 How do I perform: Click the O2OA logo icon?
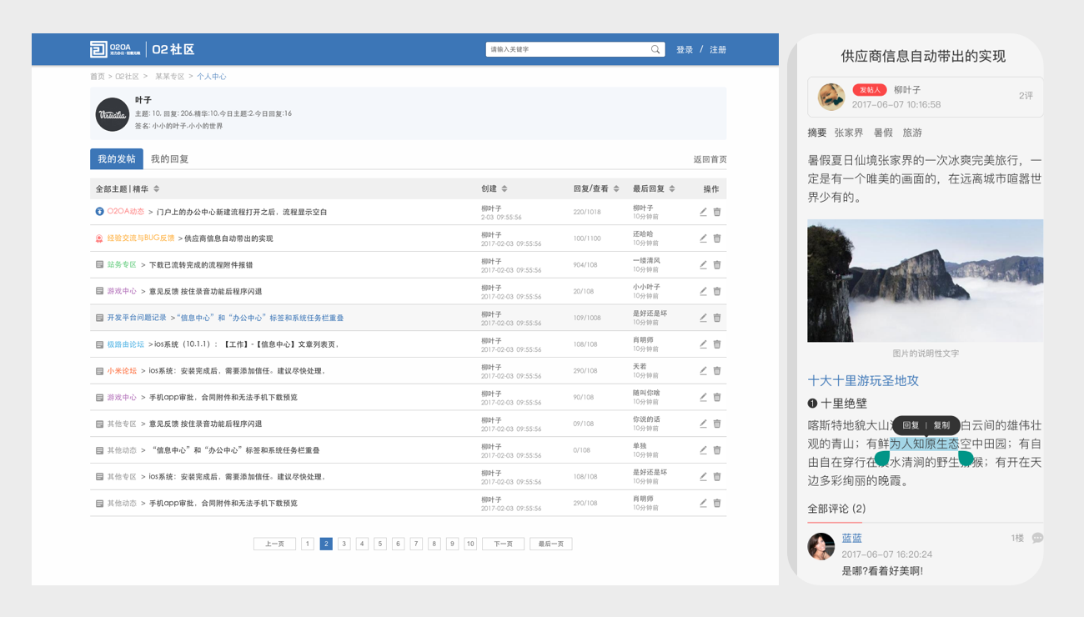click(x=98, y=49)
